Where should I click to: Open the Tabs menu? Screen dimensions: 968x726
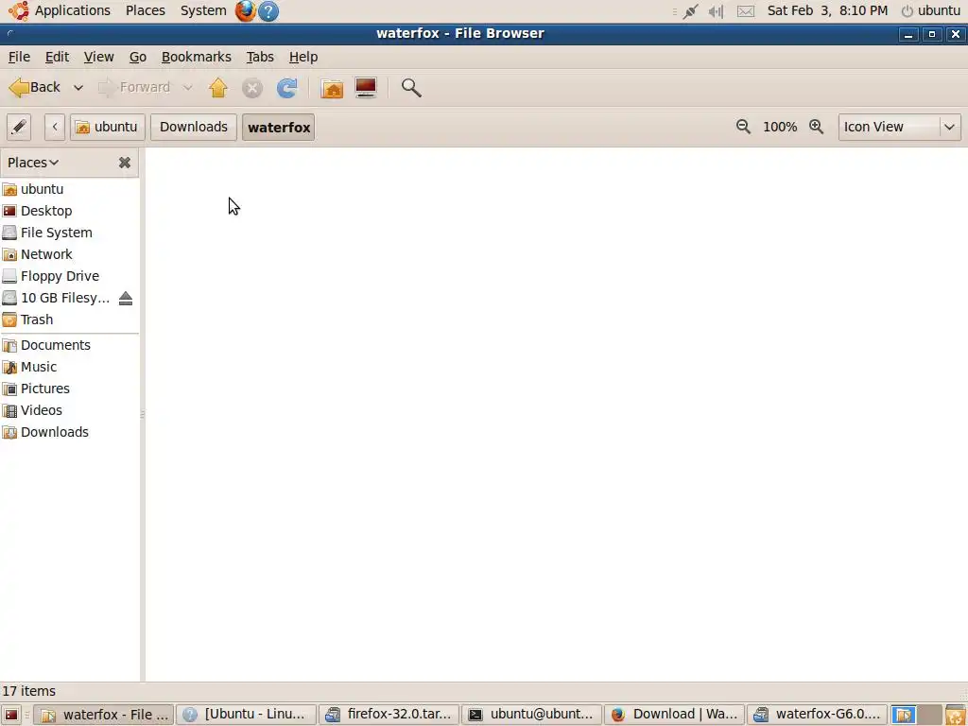[260, 57]
